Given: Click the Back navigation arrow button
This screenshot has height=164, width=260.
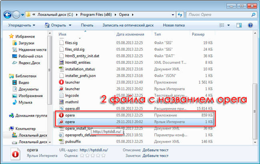Looking at the screenshot, I should pyautogui.click(x=8, y=15).
